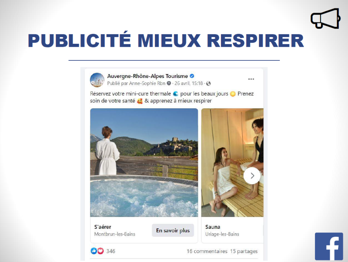Open the Auvergne-Rhône-Alpes Tourisme page name
The height and width of the screenshot is (262, 348).
(x=147, y=76)
